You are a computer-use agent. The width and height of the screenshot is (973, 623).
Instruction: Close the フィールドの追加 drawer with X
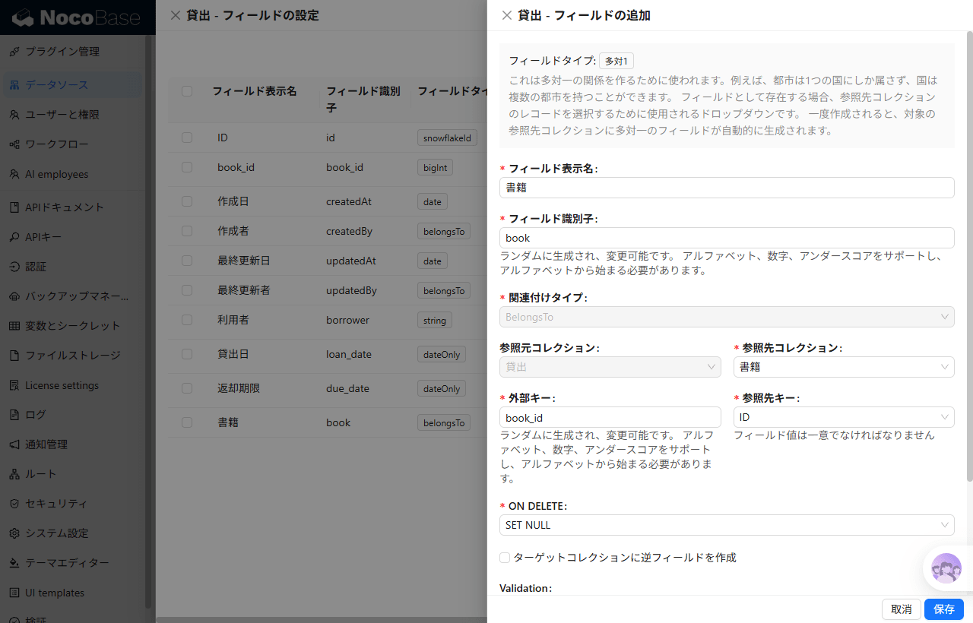[x=507, y=15]
